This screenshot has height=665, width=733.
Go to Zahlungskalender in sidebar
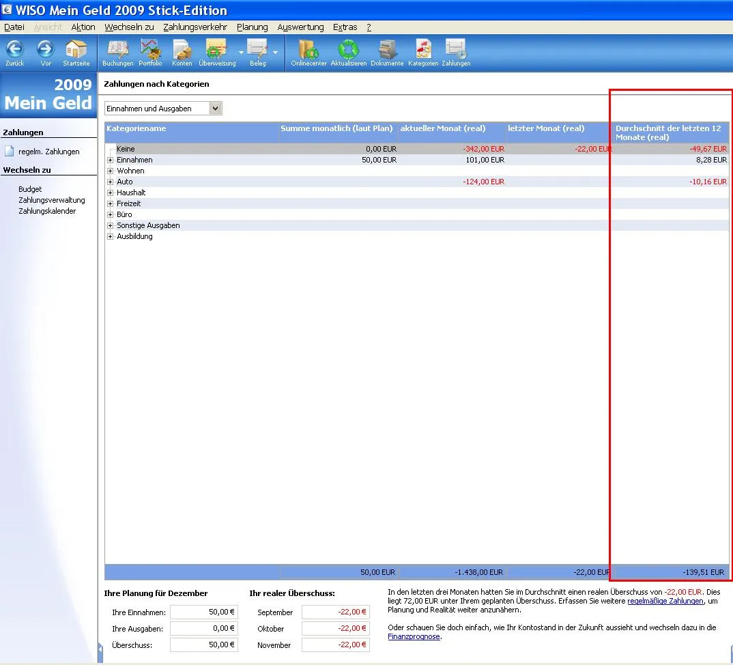pyautogui.click(x=47, y=211)
